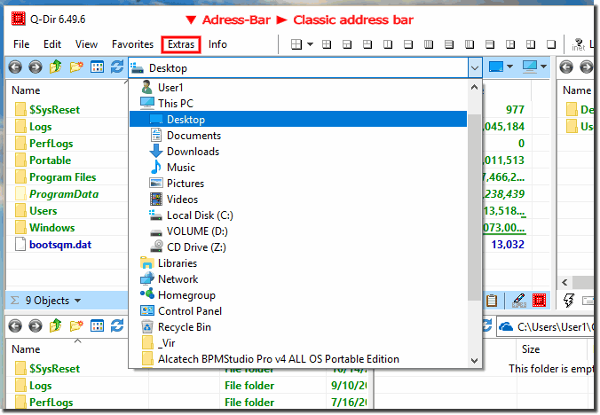
Task: Open the File menu
Action: pyautogui.click(x=21, y=44)
